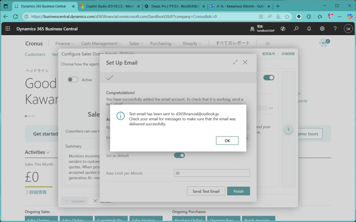The image size is (356, 222).
Task: Open すべてのレポート in the navigation
Action: 233,43
